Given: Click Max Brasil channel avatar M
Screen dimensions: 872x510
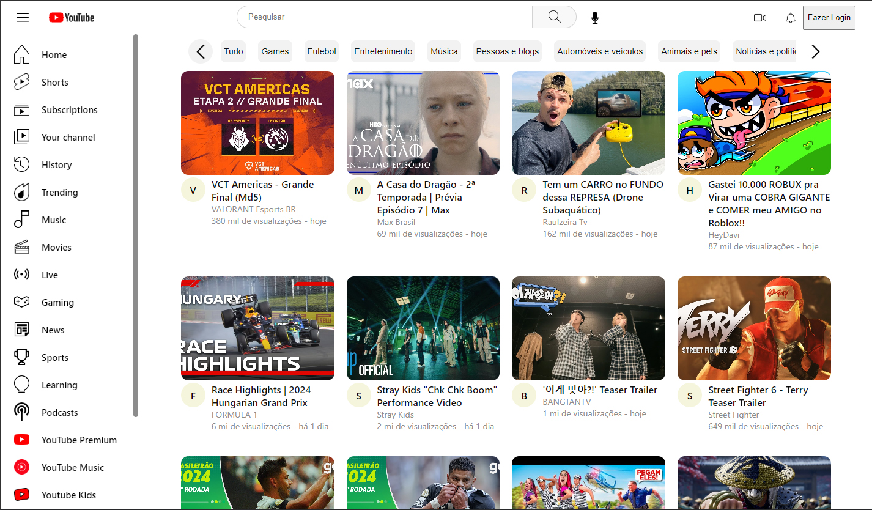Looking at the screenshot, I should (x=359, y=190).
